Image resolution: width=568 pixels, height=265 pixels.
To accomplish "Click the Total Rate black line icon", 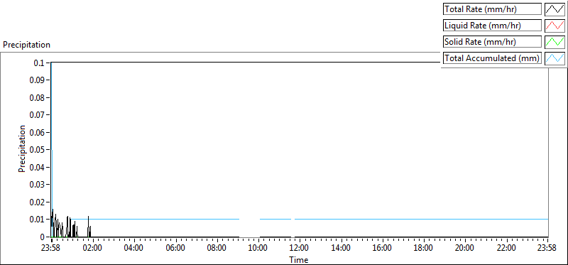I will click(555, 9).
